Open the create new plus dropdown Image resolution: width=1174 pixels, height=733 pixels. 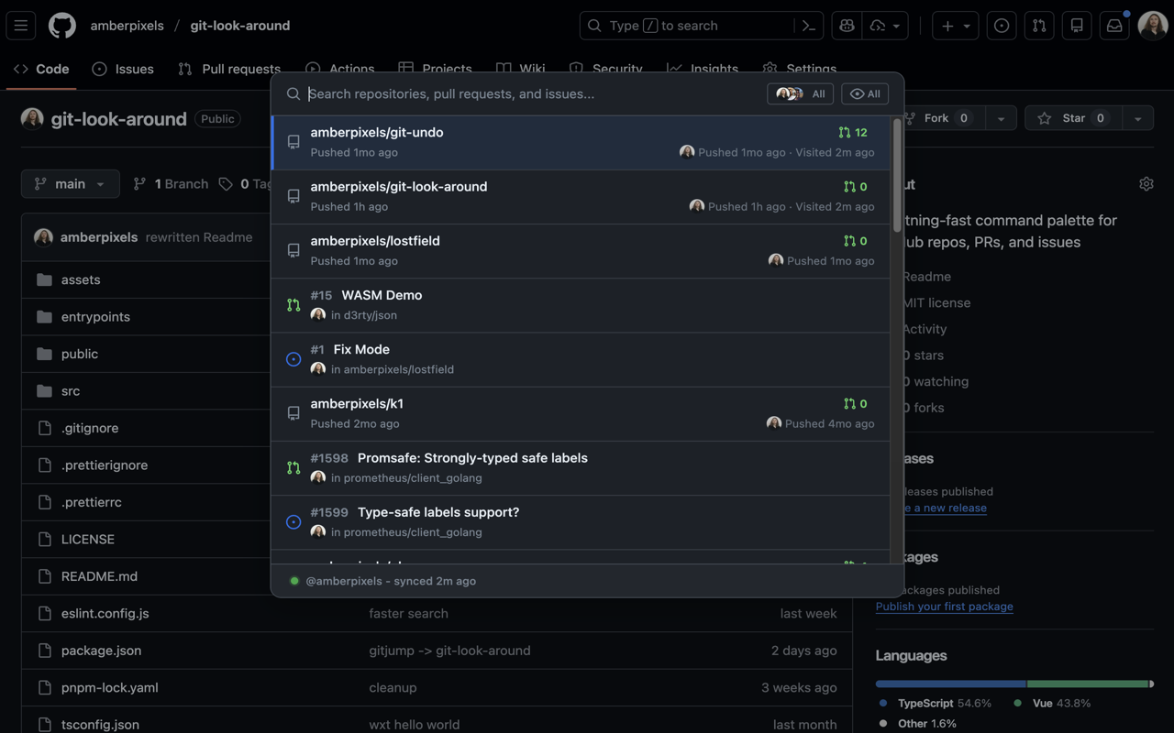pos(955,26)
